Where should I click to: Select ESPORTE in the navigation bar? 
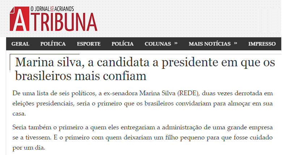[x=89, y=44]
